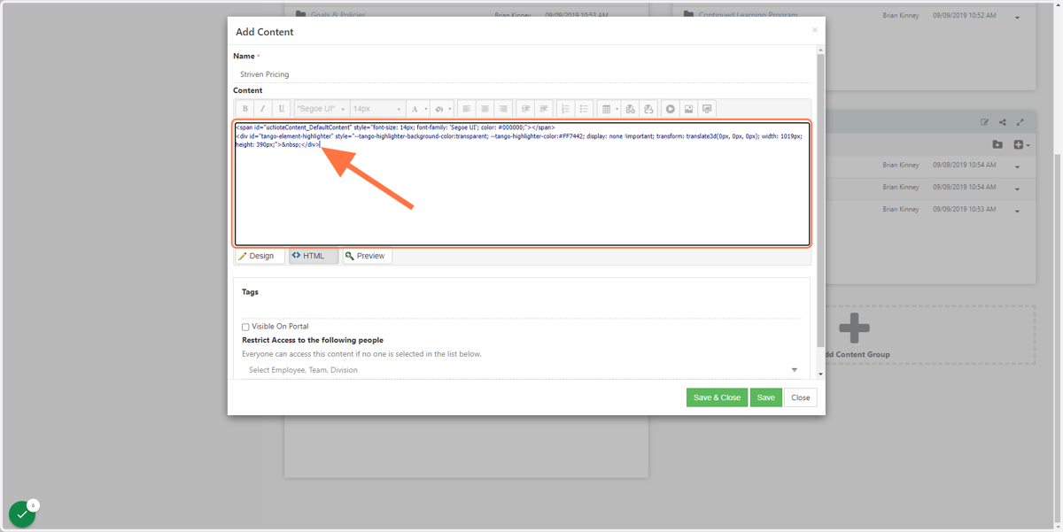Open the plus add content dropdown in background
The width and height of the screenshot is (1063, 532).
point(1021,144)
